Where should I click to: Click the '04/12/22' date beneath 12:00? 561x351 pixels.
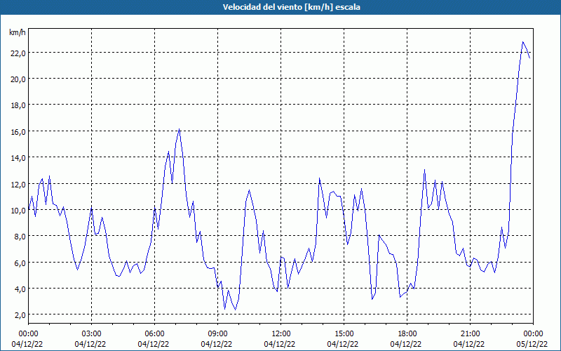(x=280, y=344)
